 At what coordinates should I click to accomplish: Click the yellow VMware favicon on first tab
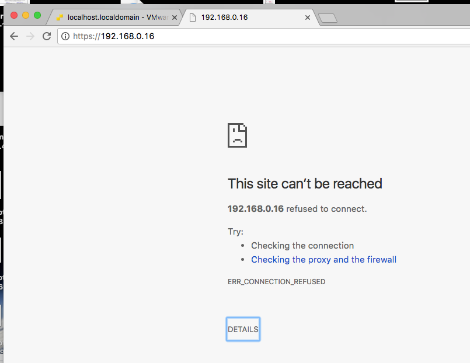[60, 18]
